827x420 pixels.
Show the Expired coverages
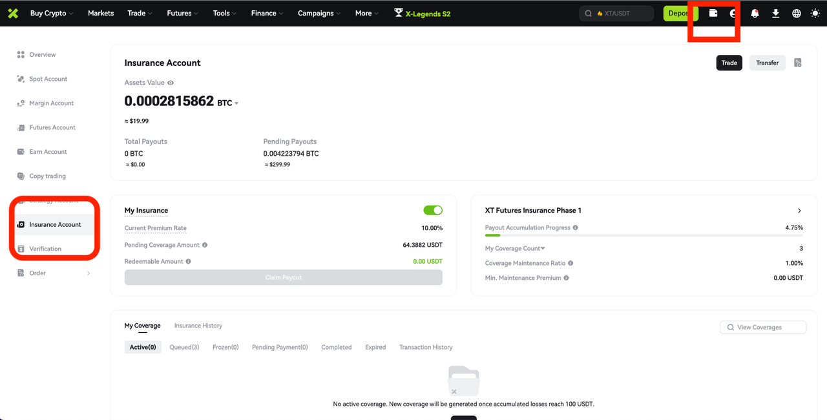click(x=375, y=347)
